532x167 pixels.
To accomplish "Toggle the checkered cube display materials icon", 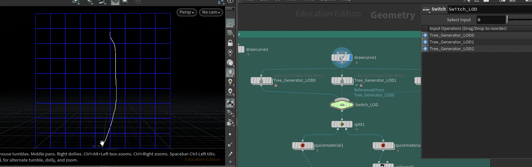I will 230,103.
